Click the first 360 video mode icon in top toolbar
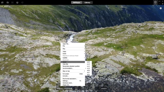The image size is (164, 92). (2, 2)
